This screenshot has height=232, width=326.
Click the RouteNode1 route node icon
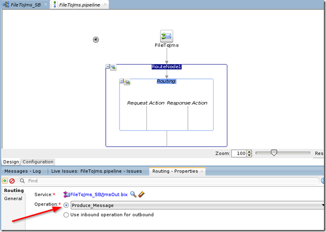(113, 67)
